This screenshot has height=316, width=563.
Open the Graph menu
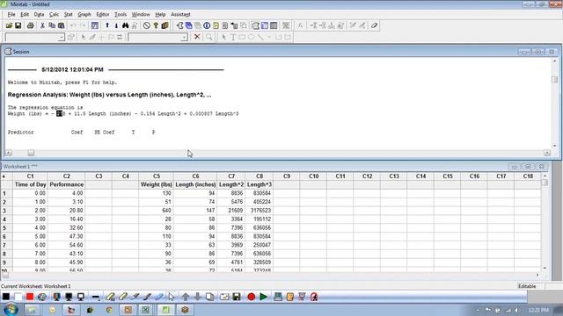[x=84, y=14]
